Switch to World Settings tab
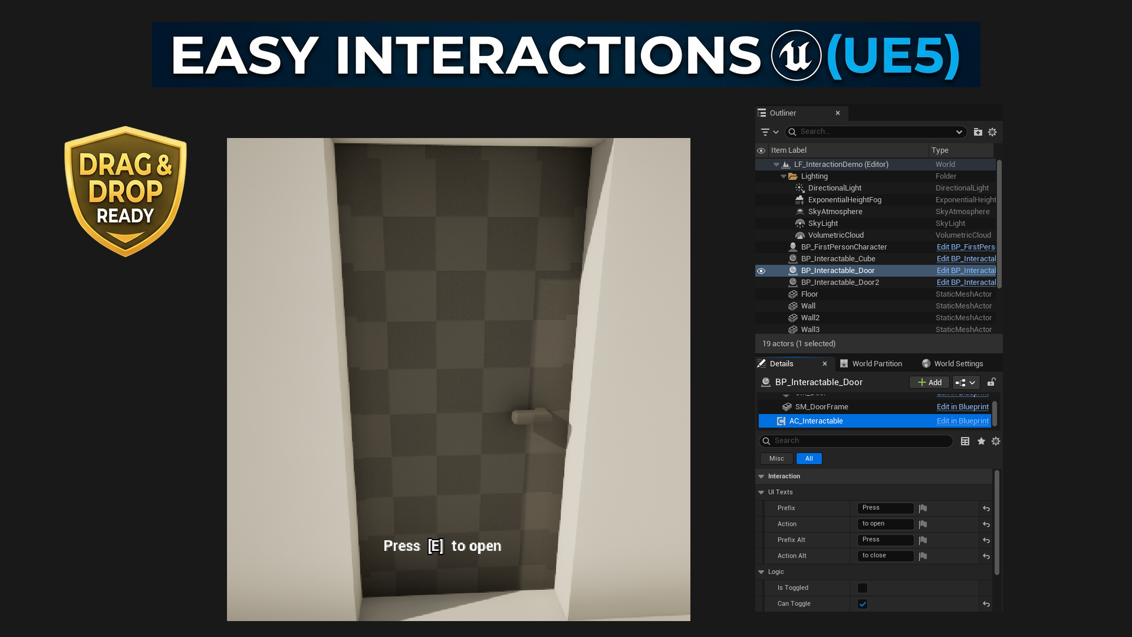The width and height of the screenshot is (1132, 637). pos(953,364)
